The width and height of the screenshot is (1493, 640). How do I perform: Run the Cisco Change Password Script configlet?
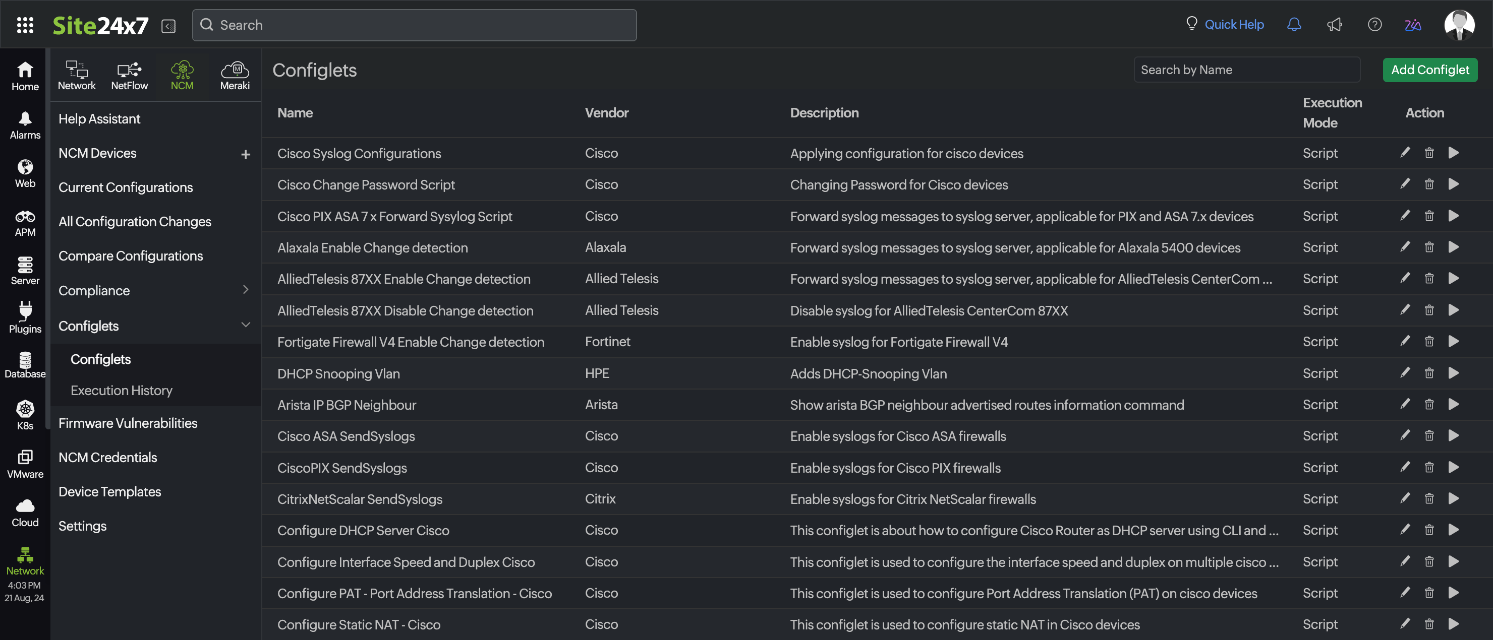click(x=1453, y=184)
